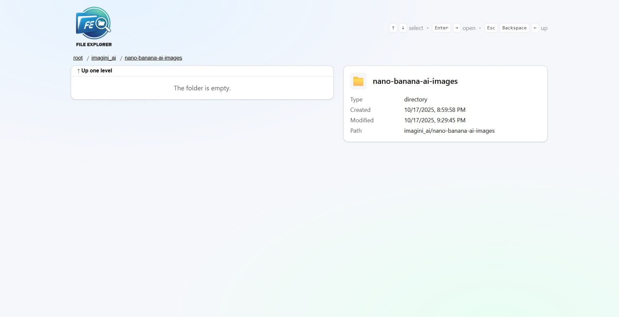This screenshot has width=619, height=317.
Task: Select the nano-banana-ai-images breadcrumb link
Action: tap(153, 58)
